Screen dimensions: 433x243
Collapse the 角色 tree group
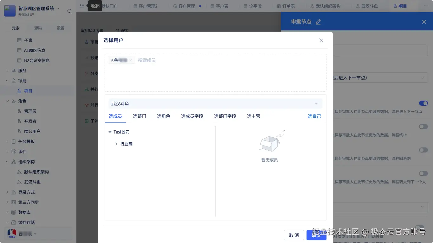(7, 101)
